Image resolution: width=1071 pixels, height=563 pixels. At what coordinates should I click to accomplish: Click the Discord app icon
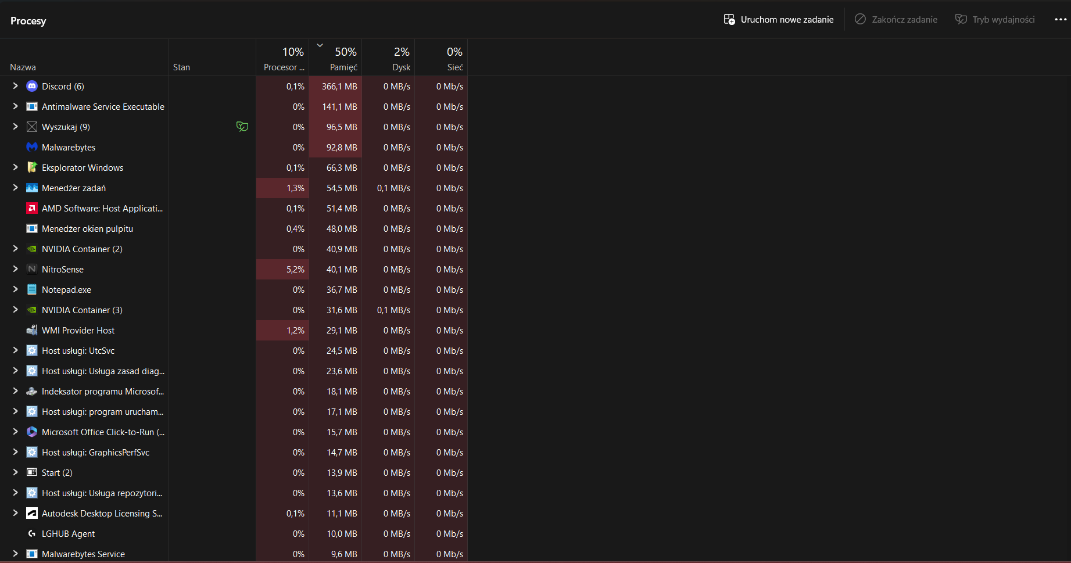[32, 86]
